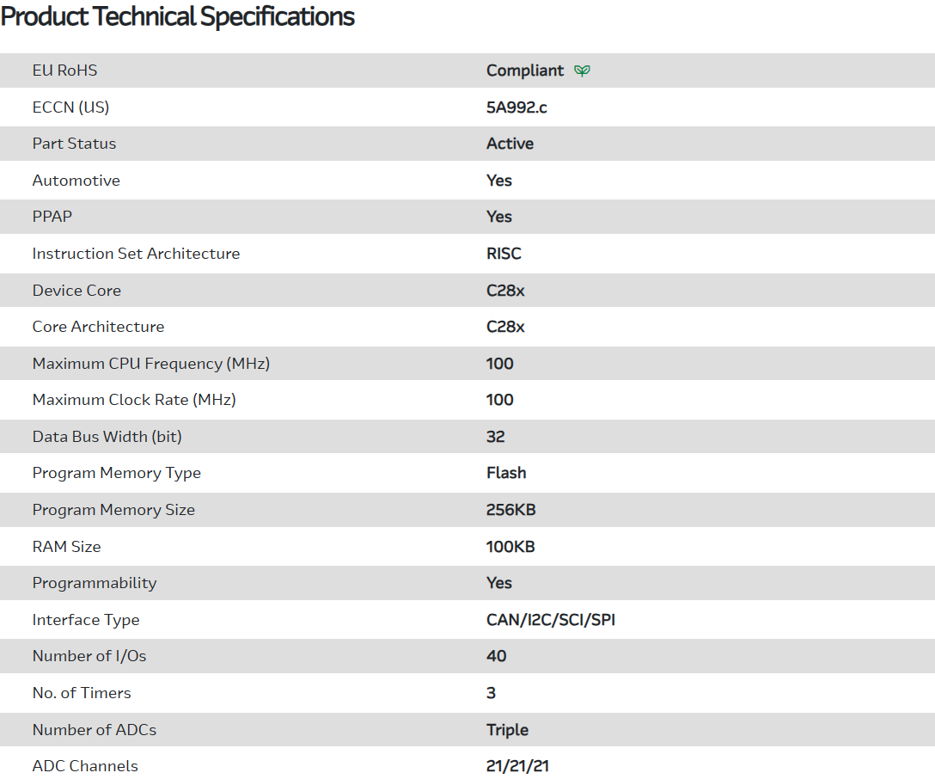This screenshot has width=935, height=779.
Task: Click the Part Status label
Action: point(74,144)
